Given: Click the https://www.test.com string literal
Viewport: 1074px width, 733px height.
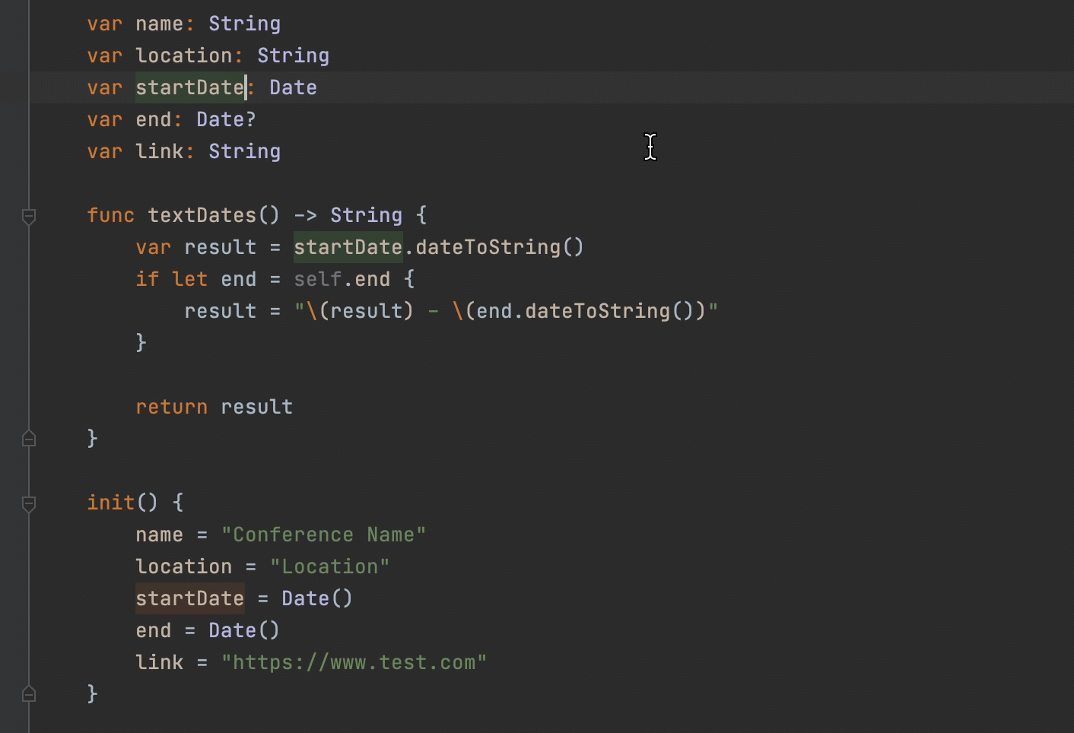Looking at the screenshot, I should (x=354, y=662).
